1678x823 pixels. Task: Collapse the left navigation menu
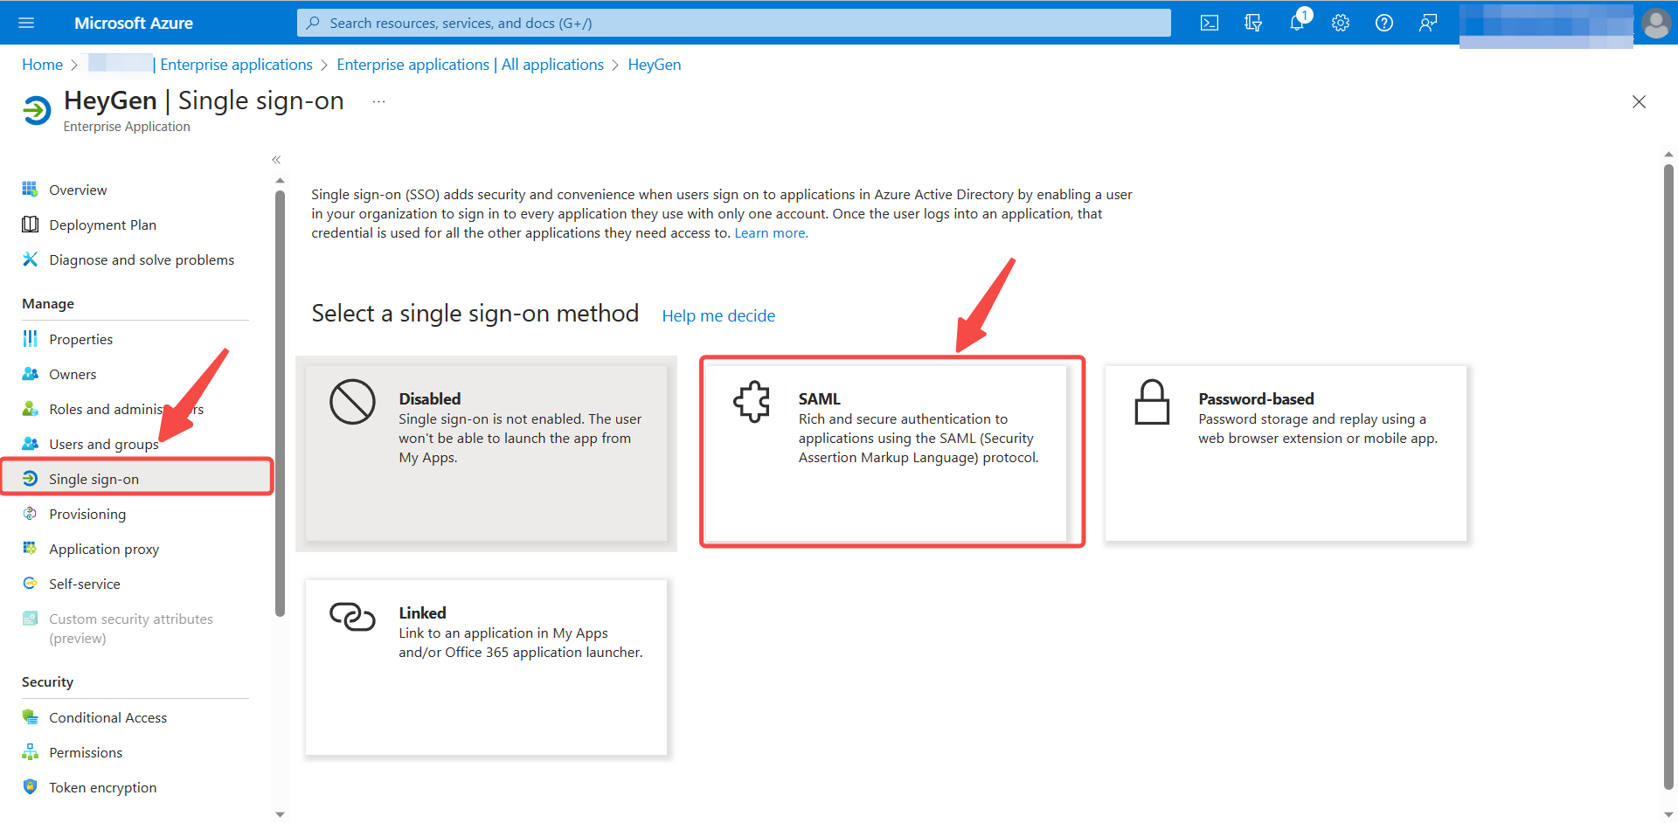click(276, 160)
